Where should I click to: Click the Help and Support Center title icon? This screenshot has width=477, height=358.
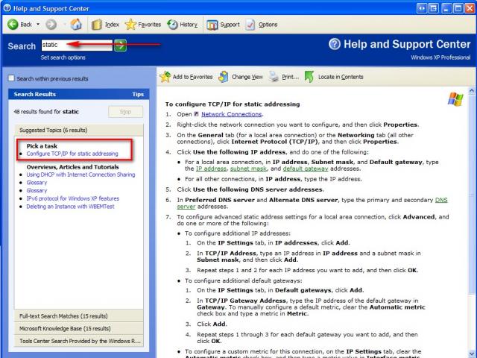[x=7, y=8]
